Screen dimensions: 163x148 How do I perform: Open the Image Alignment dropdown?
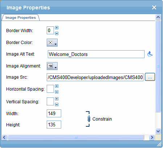(x=52, y=66)
